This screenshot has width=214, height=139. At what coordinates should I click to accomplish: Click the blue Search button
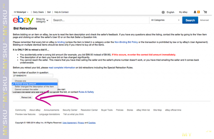190,20
